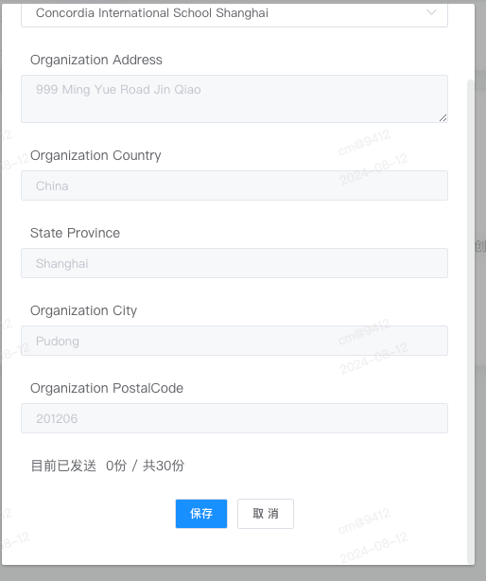Viewport: 486px width, 581px height.
Task: Click the partially hidden 创 text behind dialog
Action: [x=480, y=246]
